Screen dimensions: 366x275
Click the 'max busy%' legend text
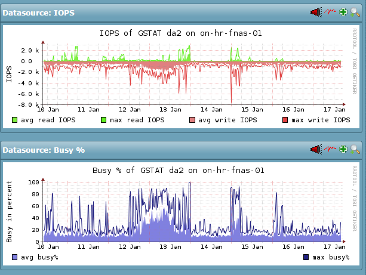point(331,257)
